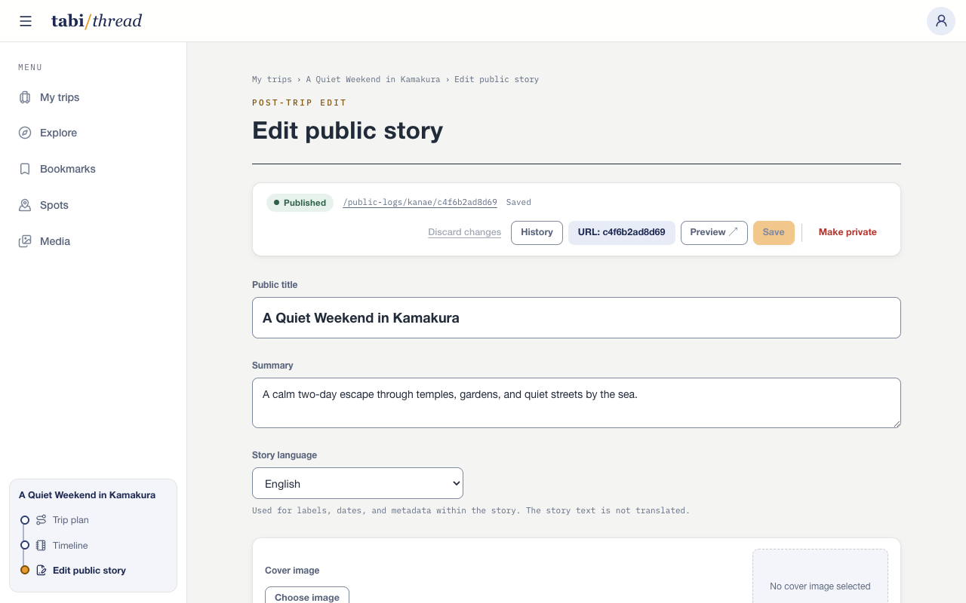Viewport: 966px width, 603px height.
Task: Click the Trip plan route icon
Action: 42,520
